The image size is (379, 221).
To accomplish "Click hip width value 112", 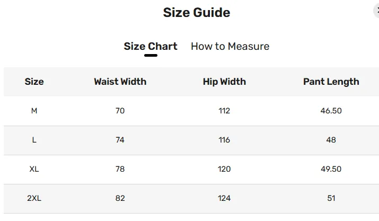I will pos(224,111).
